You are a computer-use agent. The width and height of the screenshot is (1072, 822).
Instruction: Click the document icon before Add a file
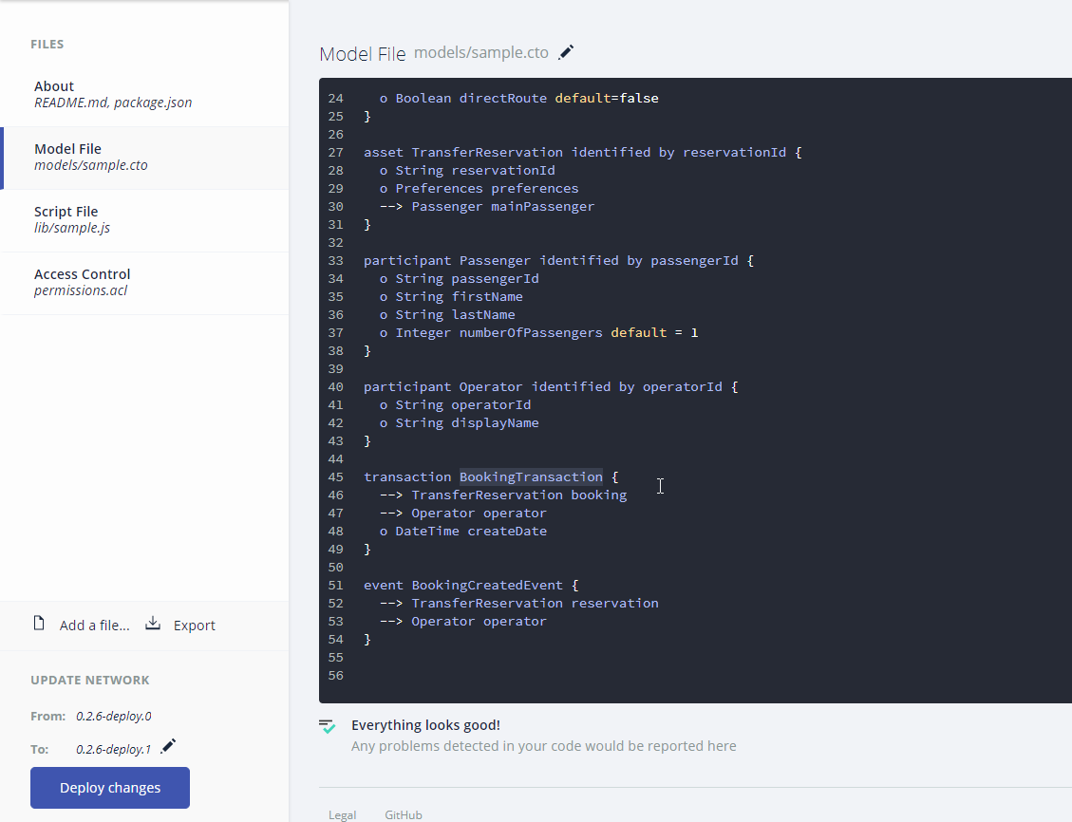pos(39,622)
